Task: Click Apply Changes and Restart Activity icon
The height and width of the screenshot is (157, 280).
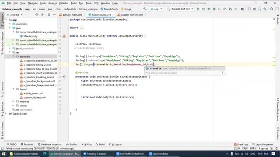Action: [203, 9]
